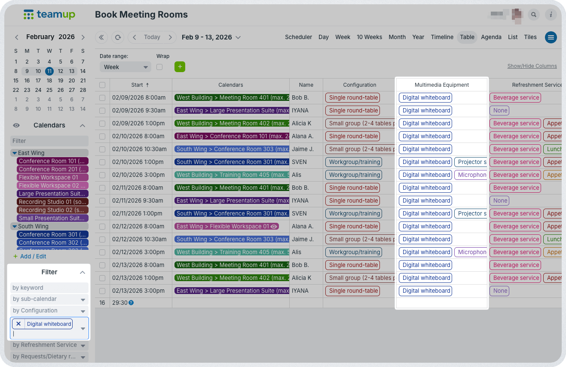566x367 pixels.
Task: Click the Show/Hide Columns link
Action: point(532,66)
